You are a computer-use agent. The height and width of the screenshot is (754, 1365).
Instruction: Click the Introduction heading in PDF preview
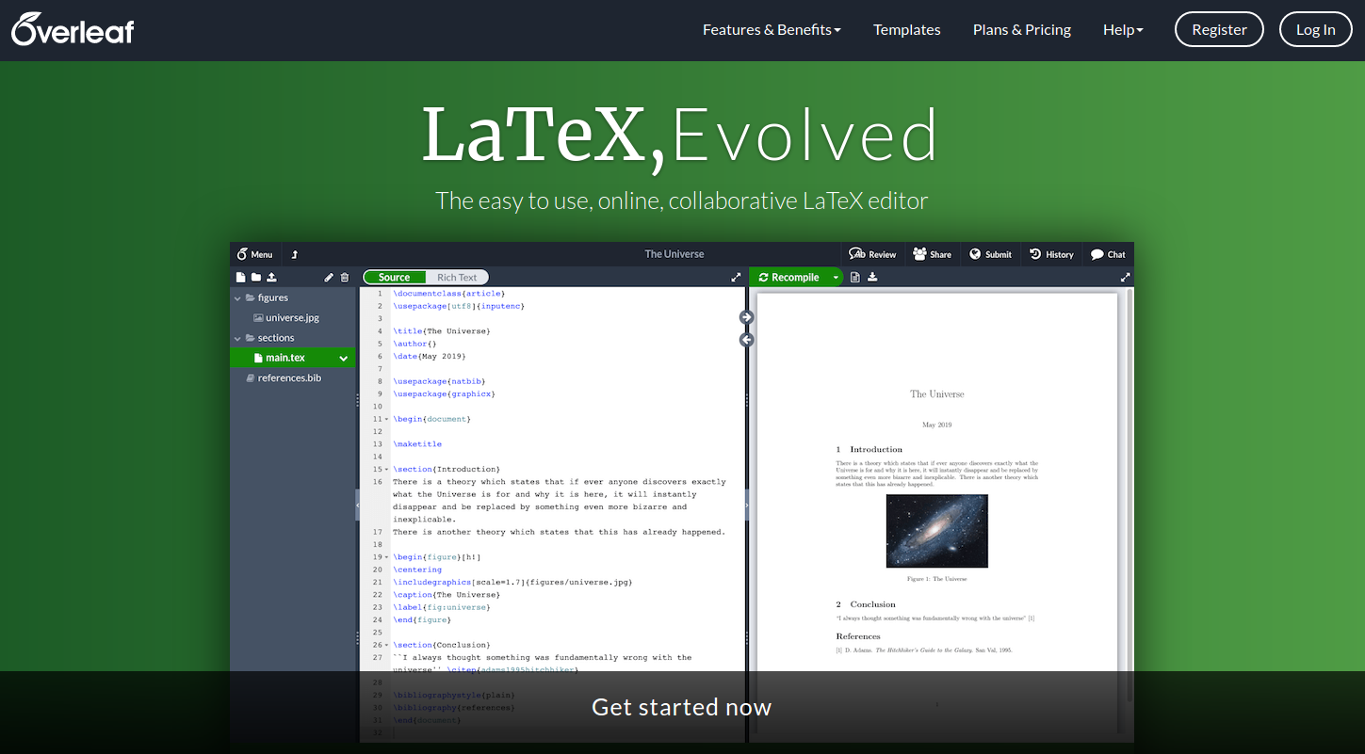[x=869, y=449]
